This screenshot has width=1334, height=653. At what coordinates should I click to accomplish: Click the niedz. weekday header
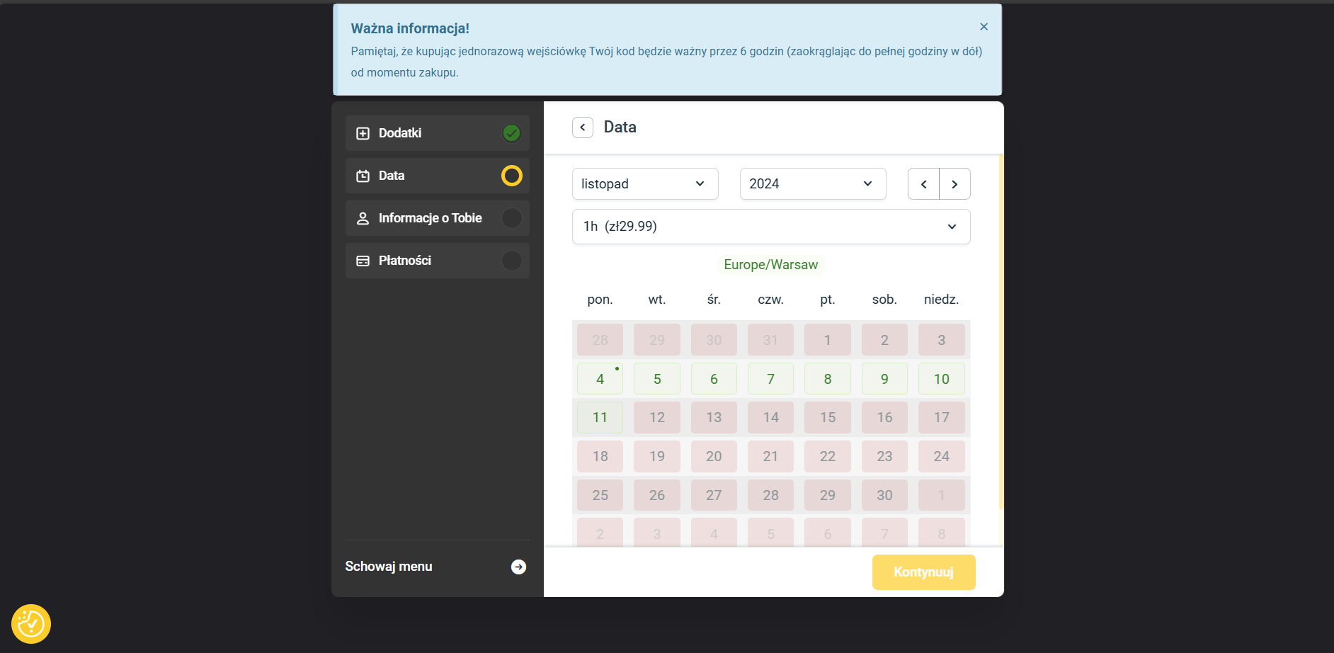click(942, 300)
